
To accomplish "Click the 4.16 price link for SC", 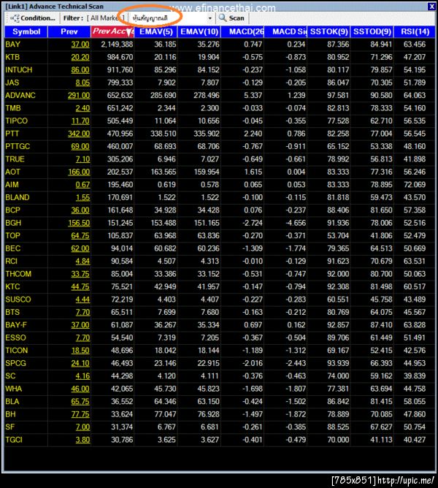I will (x=82, y=376).
